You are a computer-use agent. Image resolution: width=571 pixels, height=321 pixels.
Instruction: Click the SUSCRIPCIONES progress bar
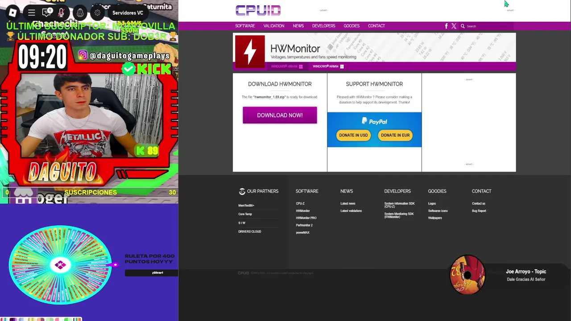point(89,192)
